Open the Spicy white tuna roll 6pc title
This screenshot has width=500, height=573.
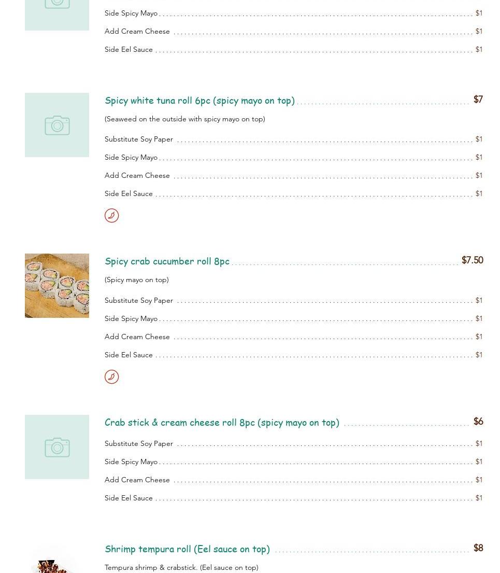coord(199,101)
